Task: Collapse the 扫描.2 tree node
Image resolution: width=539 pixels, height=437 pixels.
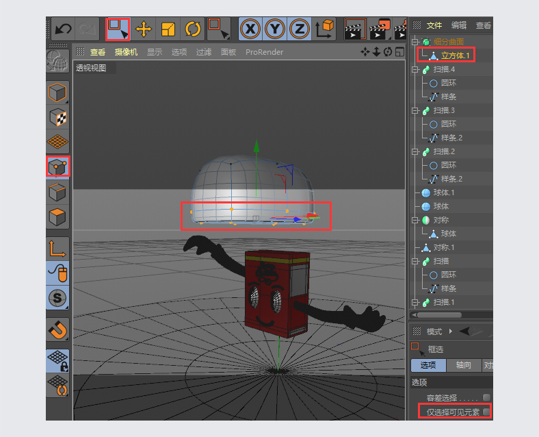Action: (x=415, y=152)
